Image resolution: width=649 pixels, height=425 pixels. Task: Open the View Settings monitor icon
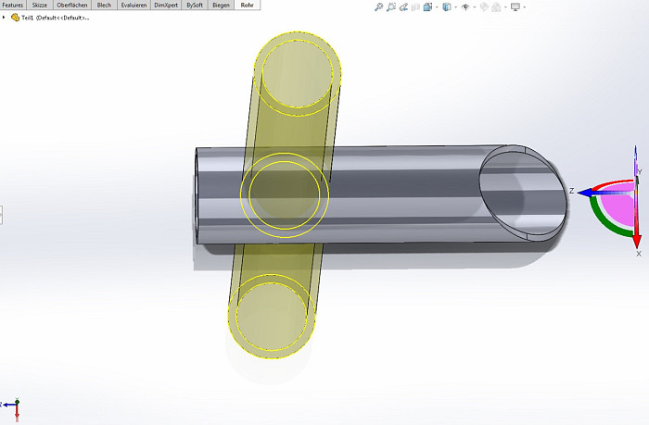tap(515, 7)
